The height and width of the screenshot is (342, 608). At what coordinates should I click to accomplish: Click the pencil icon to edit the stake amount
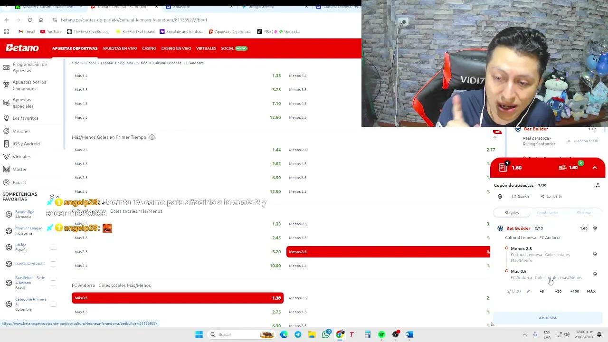pos(528,291)
